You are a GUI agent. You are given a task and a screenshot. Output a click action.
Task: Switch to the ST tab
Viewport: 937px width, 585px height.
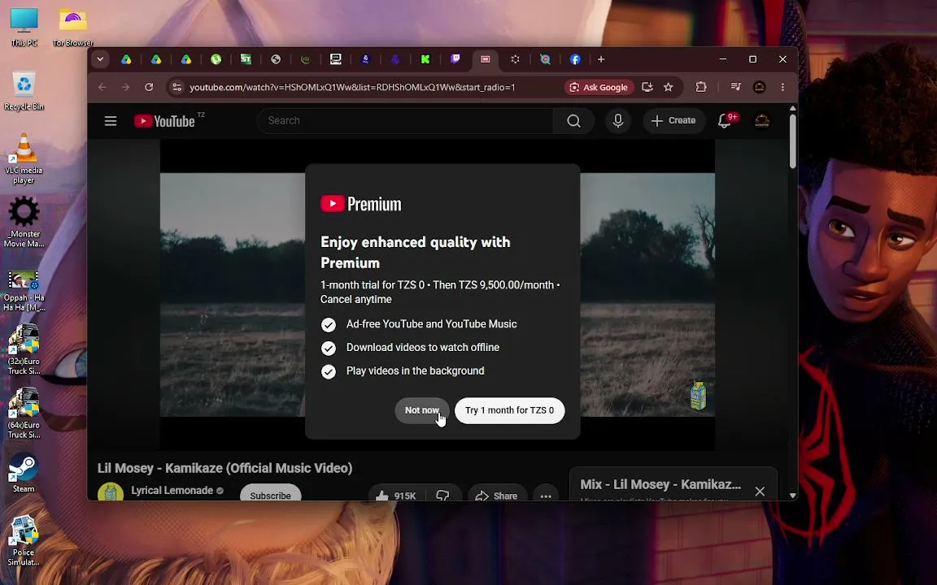point(246,59)
